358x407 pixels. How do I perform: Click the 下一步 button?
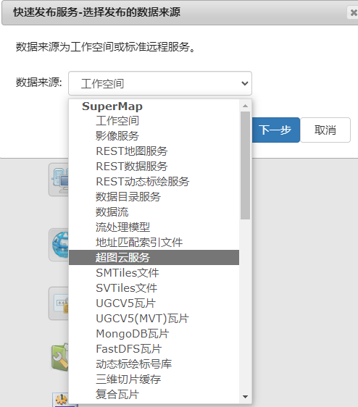point(276,130)
